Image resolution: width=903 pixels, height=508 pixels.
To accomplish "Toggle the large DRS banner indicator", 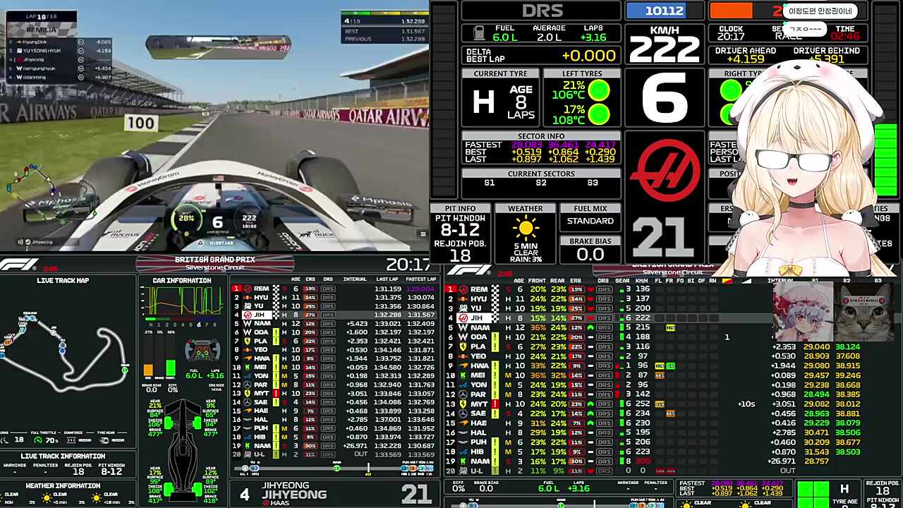I will (542, 11).
